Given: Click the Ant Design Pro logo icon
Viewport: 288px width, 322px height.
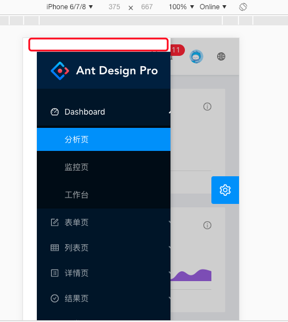Looking at the screenshot, I should click(60, 71).
